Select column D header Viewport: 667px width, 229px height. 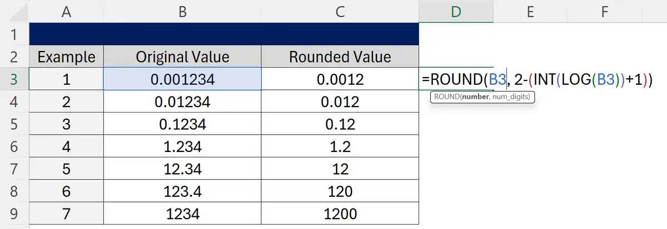click(x=456, y=11)
